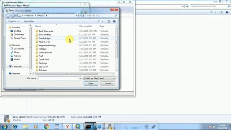
Task: Select the Keygen web folder
Action: point(44,42)
